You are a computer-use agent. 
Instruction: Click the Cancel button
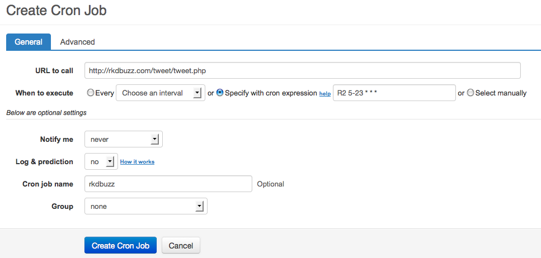[x=181, y=246]
